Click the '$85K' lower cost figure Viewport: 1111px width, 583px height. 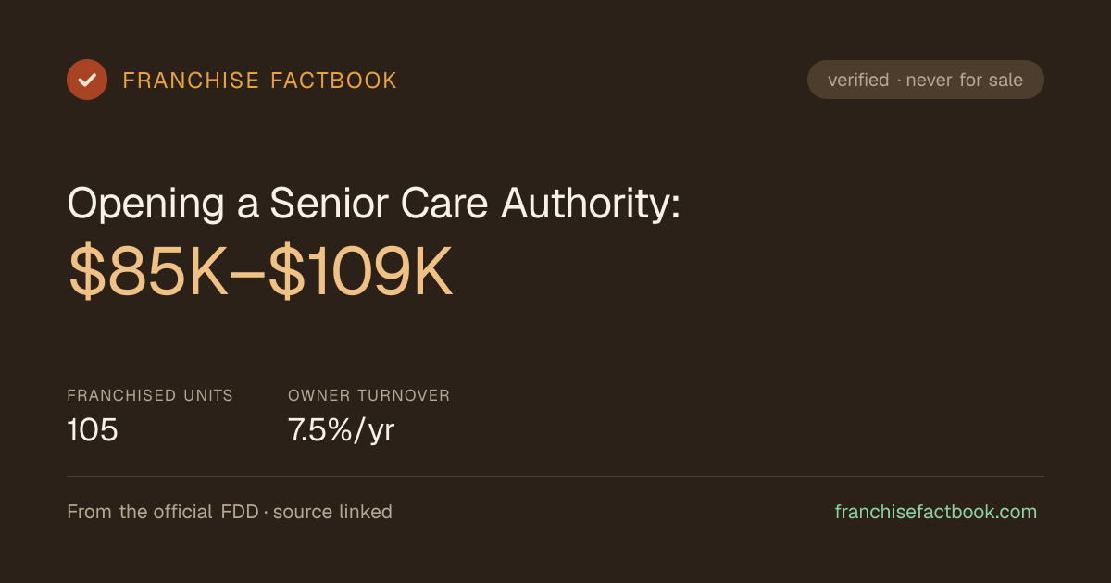[x=148, y=274]
